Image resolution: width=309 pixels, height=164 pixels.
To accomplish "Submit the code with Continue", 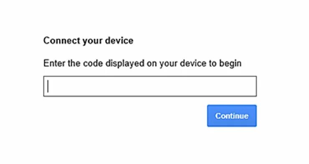I will tap(232, 116).
